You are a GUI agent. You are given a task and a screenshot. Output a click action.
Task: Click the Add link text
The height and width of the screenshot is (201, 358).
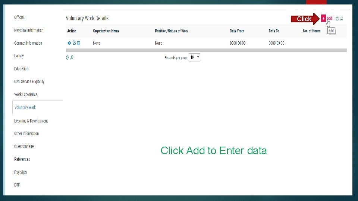point(329,19)
